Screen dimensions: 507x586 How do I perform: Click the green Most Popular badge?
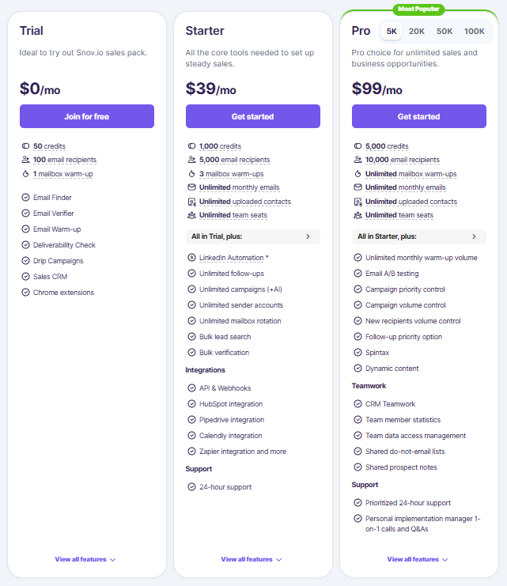pyautogui.click(x=418, y=9)
